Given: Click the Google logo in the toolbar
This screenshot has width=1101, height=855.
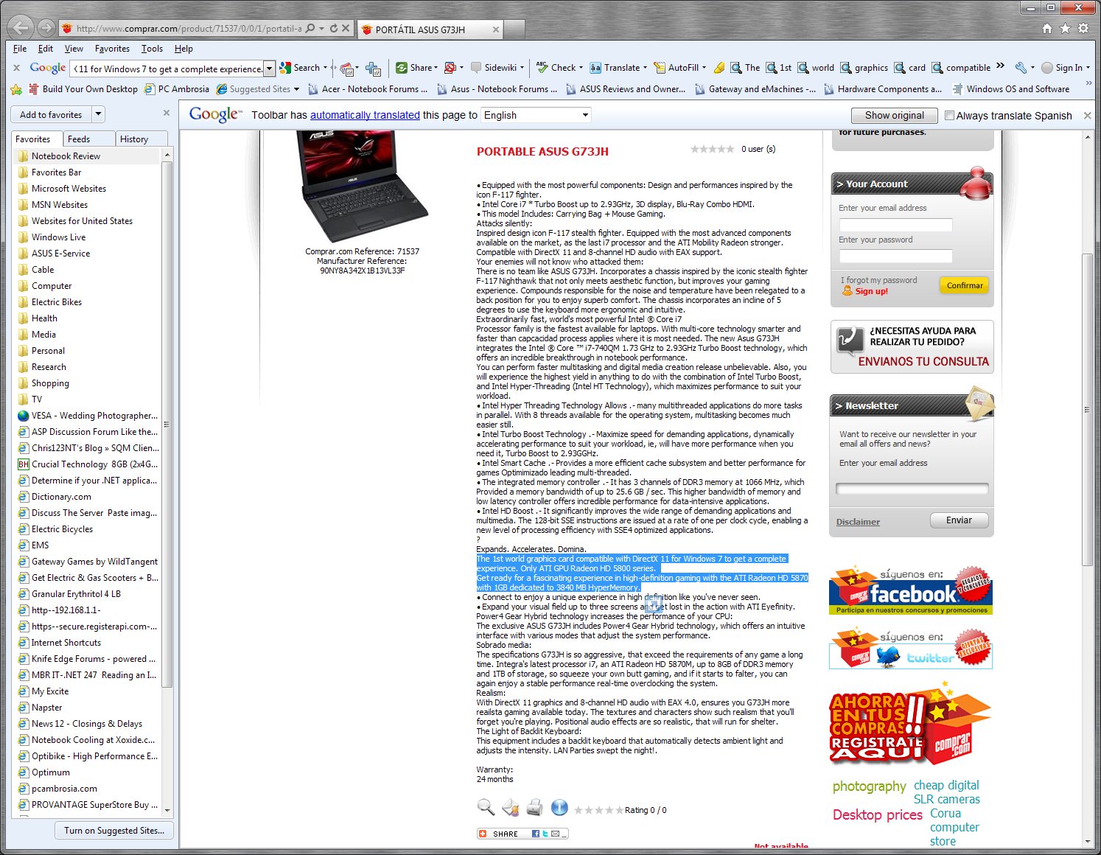Looking at the screenshot, I should tap(48, 68).
